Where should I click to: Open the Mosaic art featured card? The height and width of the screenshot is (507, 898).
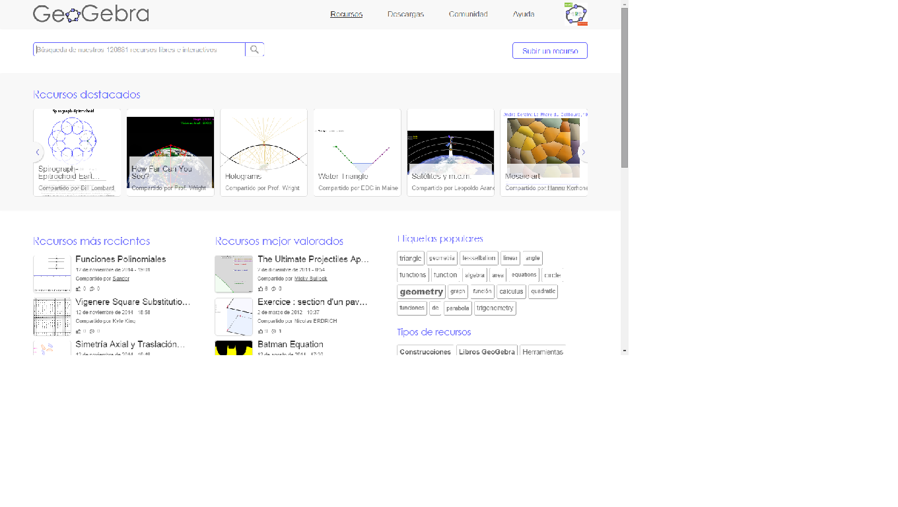tap(544, 152)
